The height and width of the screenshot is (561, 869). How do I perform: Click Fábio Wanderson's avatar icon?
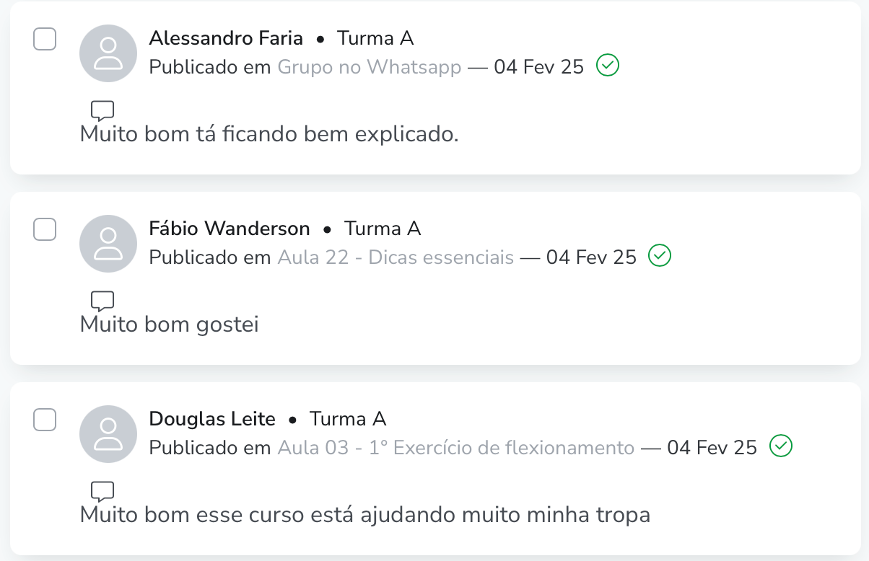pos(108,244)
